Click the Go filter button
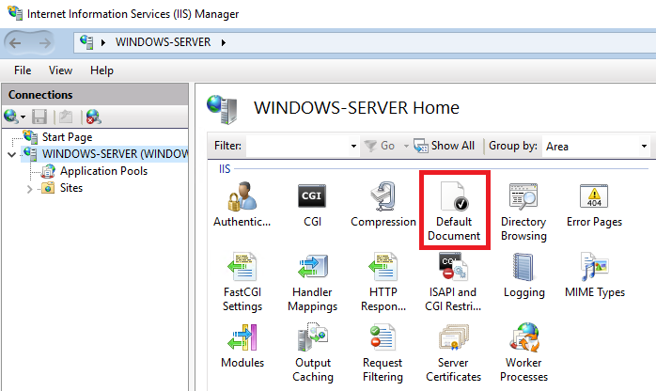 click(380, 146)
